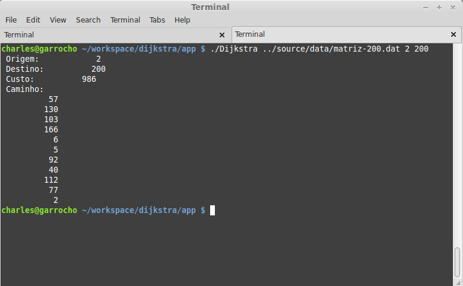Screen dimensions: 463x286
Task: Maximize the Terminal window with plus icon
Action: tap(439, 8)
